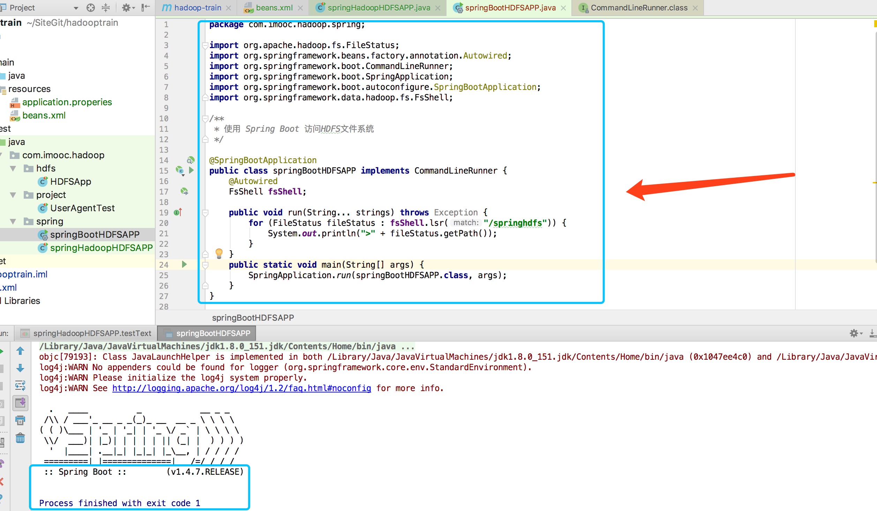The width and height of the screenshot is (877, 511).
Task: Click run gutter arrow at line 15
Action: (191, 170)
